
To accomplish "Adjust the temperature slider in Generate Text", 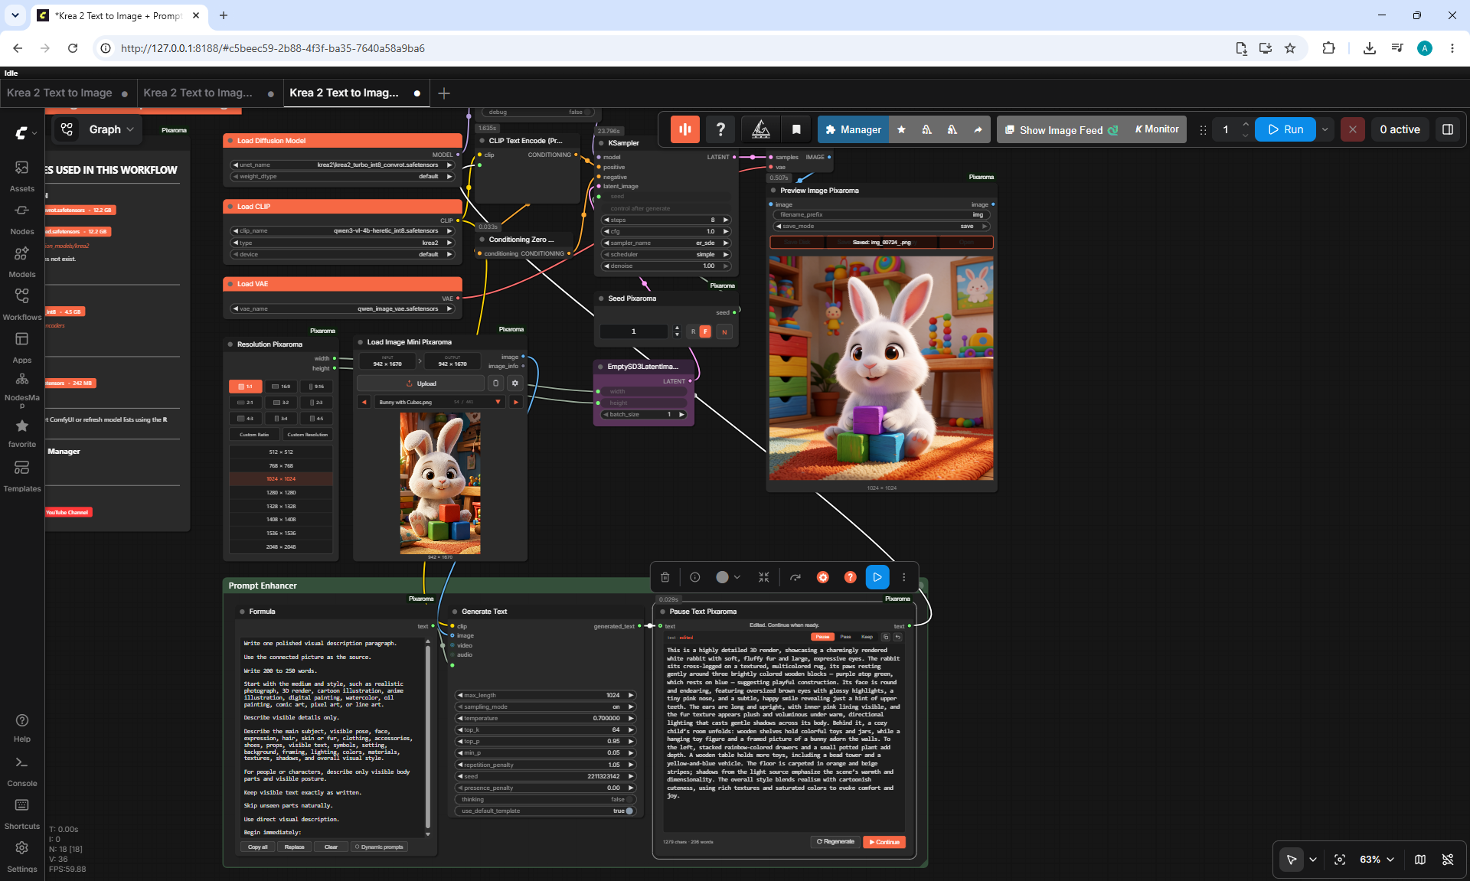I will (x=547, y=718).
